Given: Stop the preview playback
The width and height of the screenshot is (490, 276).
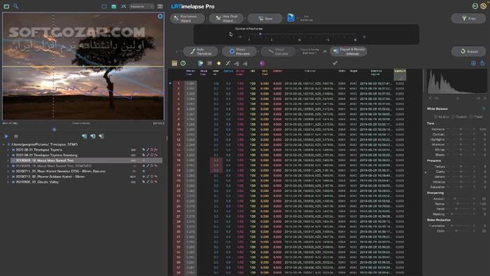Looking at the screenshot, I should [x=16, y=137].
